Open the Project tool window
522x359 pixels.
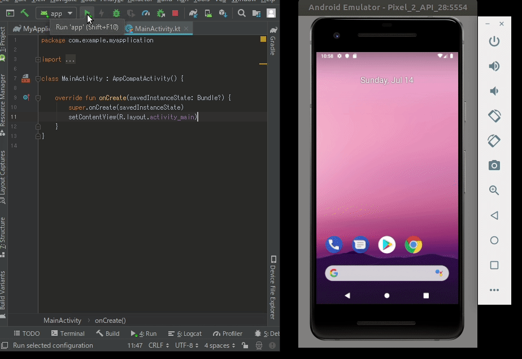click(3, 44)
